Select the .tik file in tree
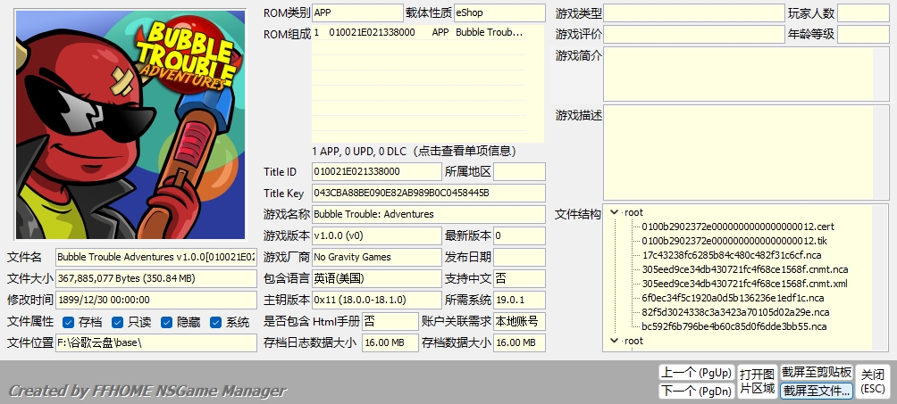Image resolution: width=897 pixels, height=404 pixels. (x=734, y=241)
